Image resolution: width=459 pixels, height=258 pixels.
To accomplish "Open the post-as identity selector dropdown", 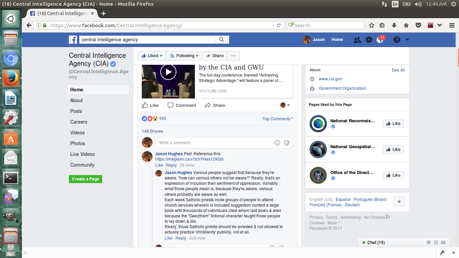I will (285, 105).
